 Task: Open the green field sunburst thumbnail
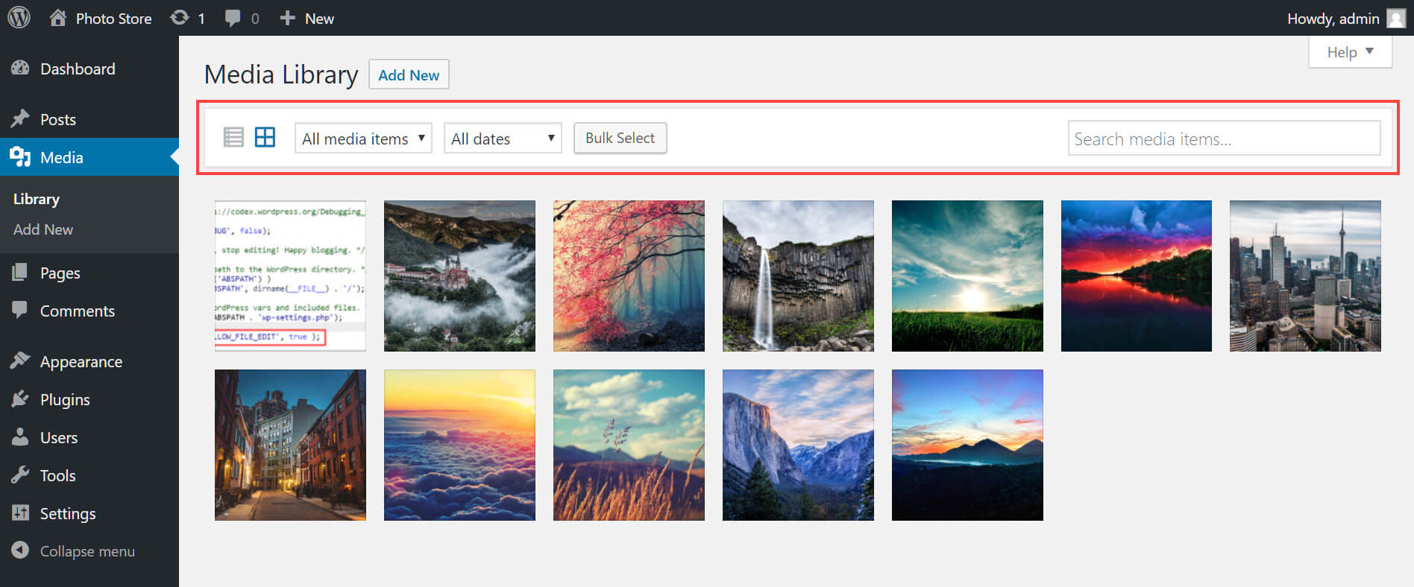click(x=967, y=276)
